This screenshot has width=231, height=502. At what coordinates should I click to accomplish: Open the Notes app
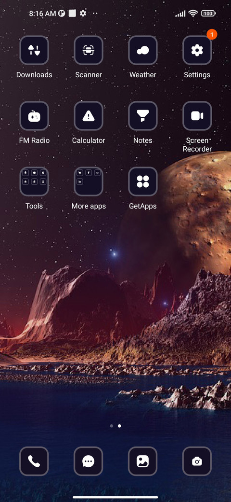tap(142, 116)
